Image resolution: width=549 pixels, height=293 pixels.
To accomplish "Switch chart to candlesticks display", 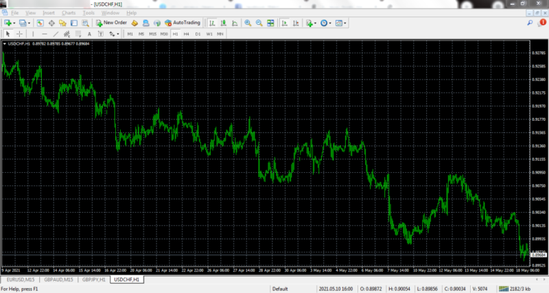I will click(223, 23).
